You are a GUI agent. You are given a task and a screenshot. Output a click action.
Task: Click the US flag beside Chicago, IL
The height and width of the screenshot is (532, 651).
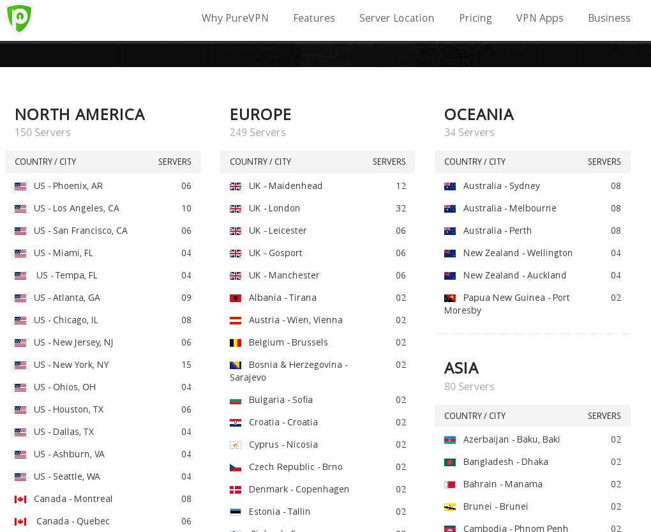point(20,321)
